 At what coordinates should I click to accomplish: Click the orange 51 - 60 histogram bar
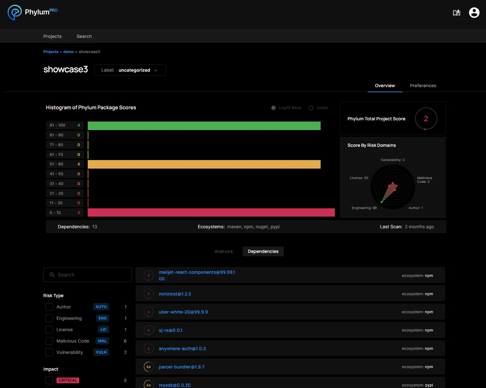point(204,164)
